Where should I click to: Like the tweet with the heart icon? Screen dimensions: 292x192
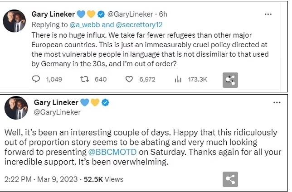tap(129, 79)
